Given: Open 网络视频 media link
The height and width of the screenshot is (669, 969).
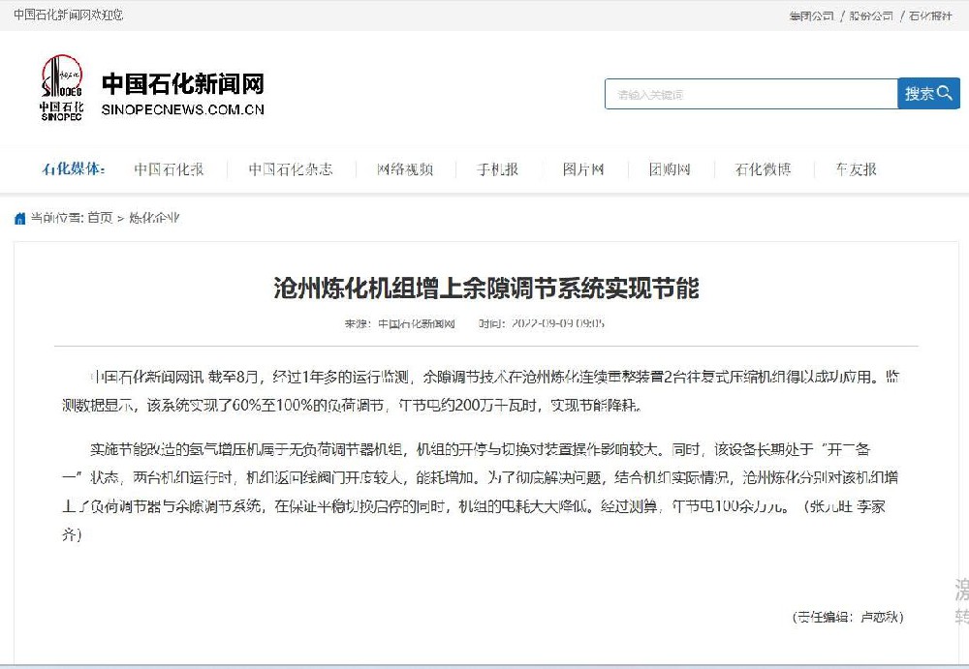Looking at the screenshot, I should pos(405,169).
